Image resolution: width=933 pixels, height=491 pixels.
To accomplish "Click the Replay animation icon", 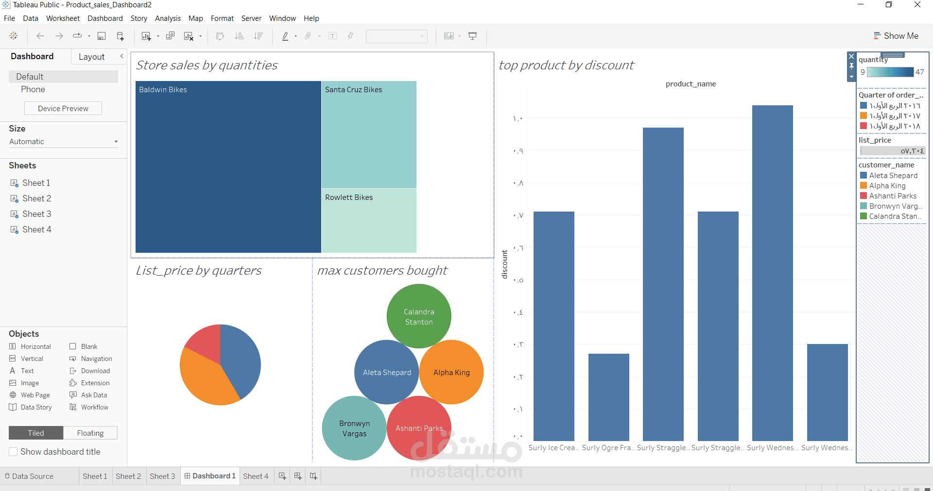I will point(77,36).
